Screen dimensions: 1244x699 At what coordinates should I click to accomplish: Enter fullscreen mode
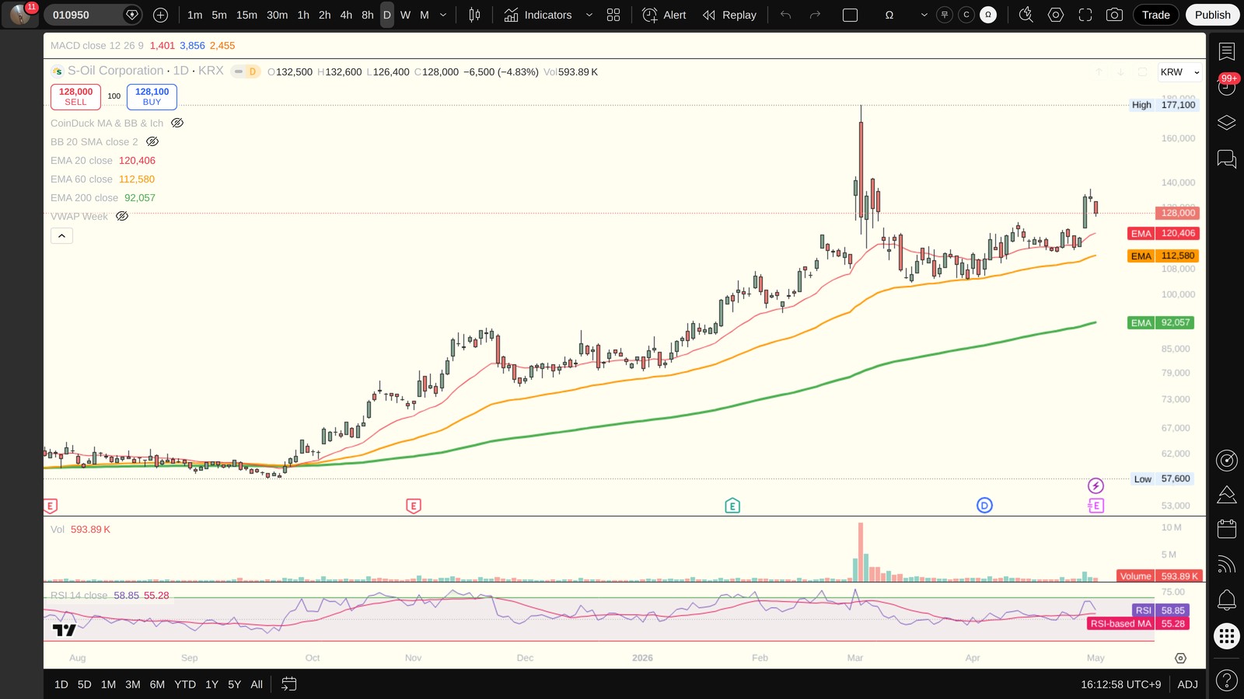pyautogui.click(x=1085, y=15)
